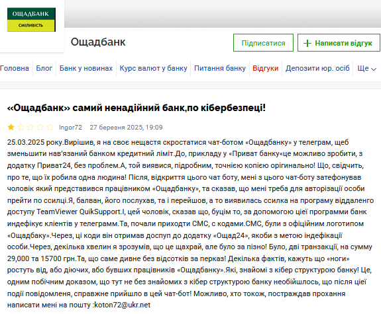Expand the Ще dropdown menu

366,68
